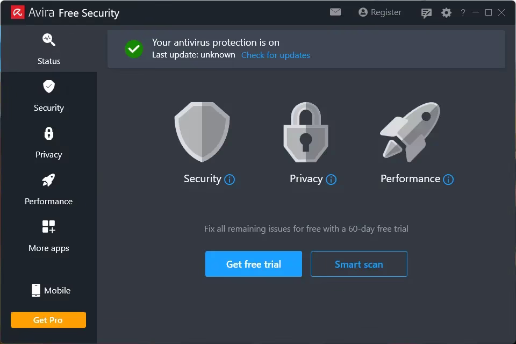Switch to the Status sidebar tab
The width and height of the screenshot is (516, 344).
(49, 49)
